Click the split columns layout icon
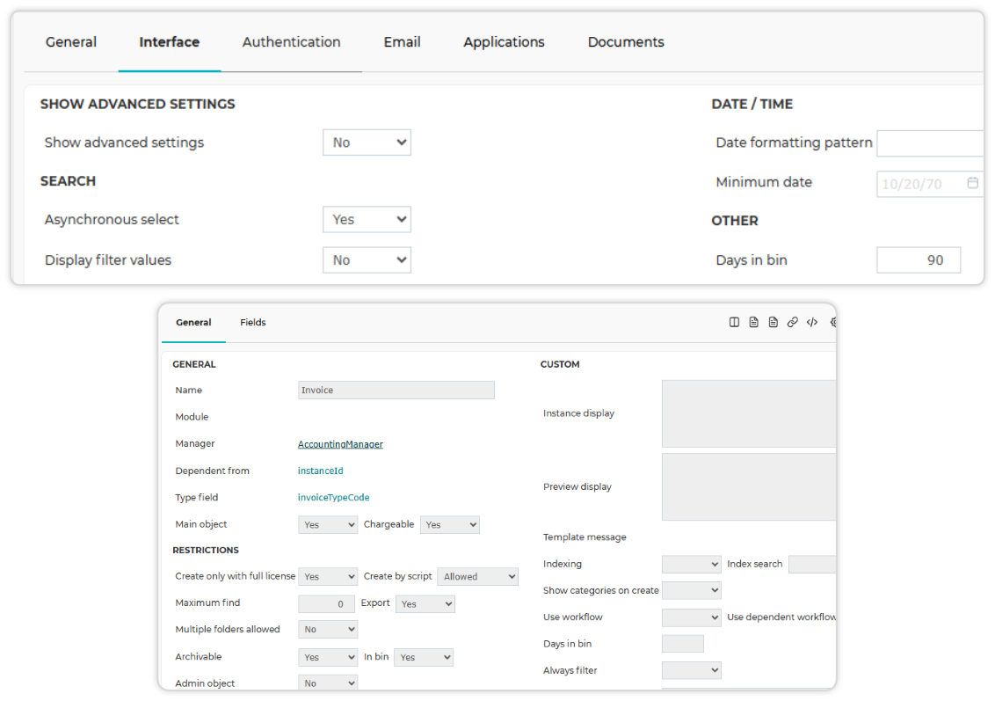Image resolution: width=995 pixels, height=701 pixels. pos(734,323)
